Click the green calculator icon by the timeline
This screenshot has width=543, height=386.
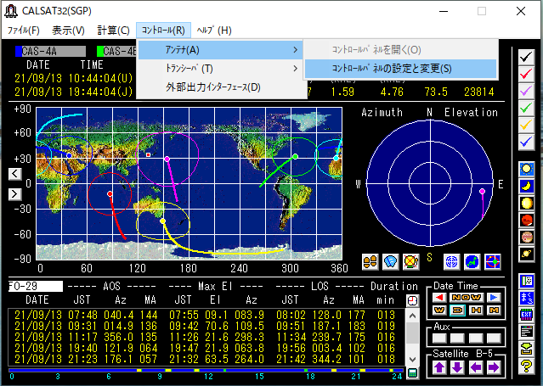(413, 372)
